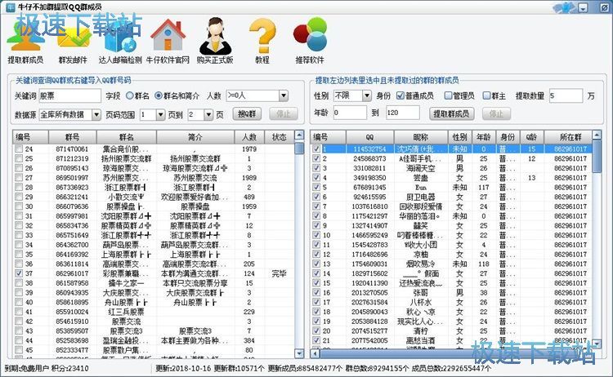Image resolution: width=613 pixels, height=377 pixels.
Task: Uncheck member row named 海阔天空
Action: click(x=316, y=168)
